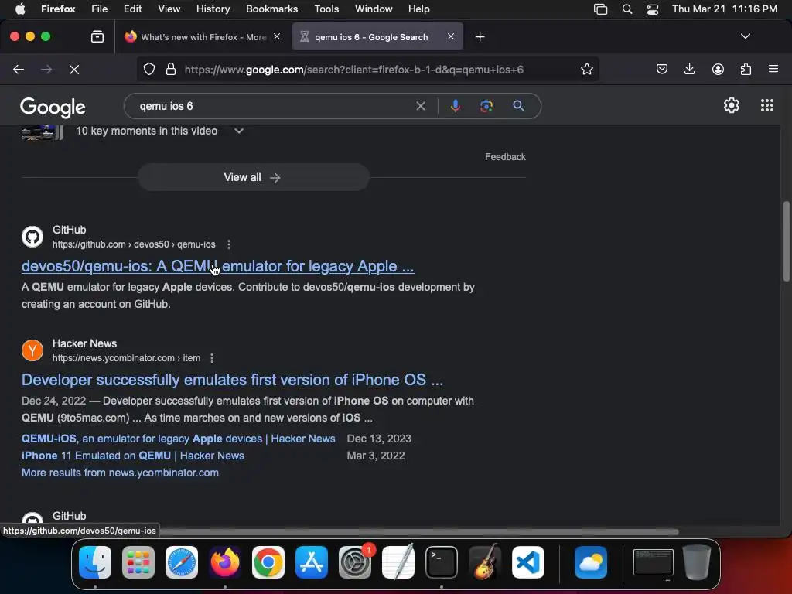Launch Google Chrome from the Dock
792x594 pixels.
268,562
